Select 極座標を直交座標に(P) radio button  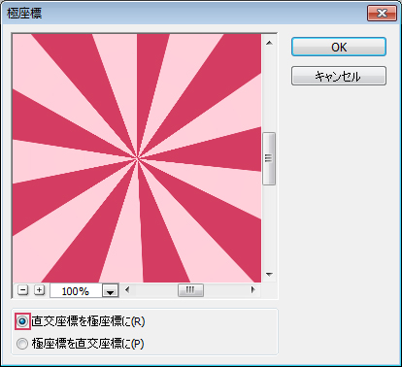point(22,344)
